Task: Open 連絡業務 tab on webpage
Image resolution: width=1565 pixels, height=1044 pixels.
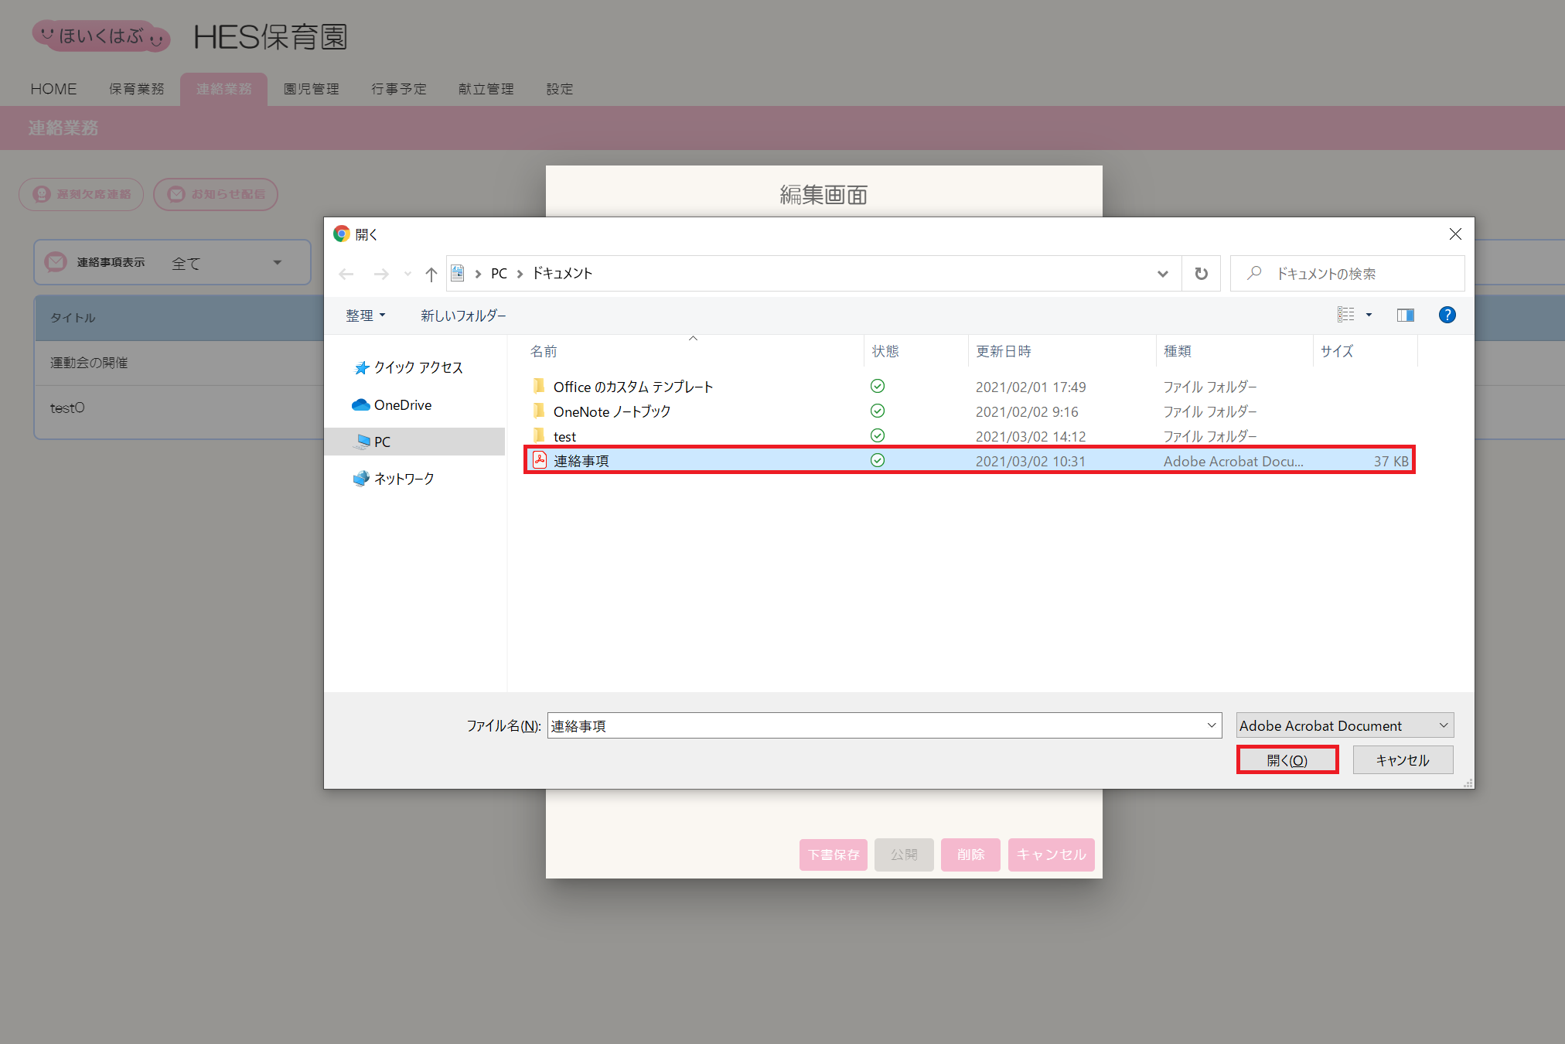Action: (x=223, y=89)
